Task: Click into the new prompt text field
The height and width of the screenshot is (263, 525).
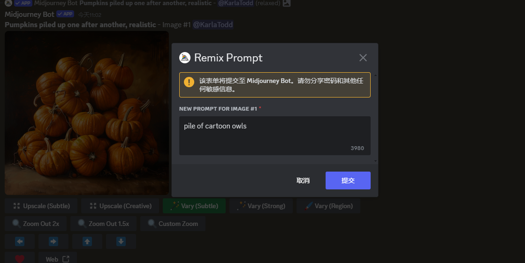Action: point(275,135)
